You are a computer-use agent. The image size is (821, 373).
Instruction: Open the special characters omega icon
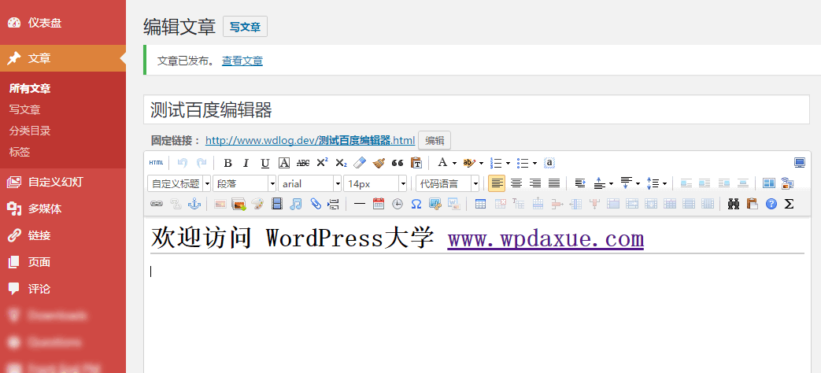pos(416,204)
